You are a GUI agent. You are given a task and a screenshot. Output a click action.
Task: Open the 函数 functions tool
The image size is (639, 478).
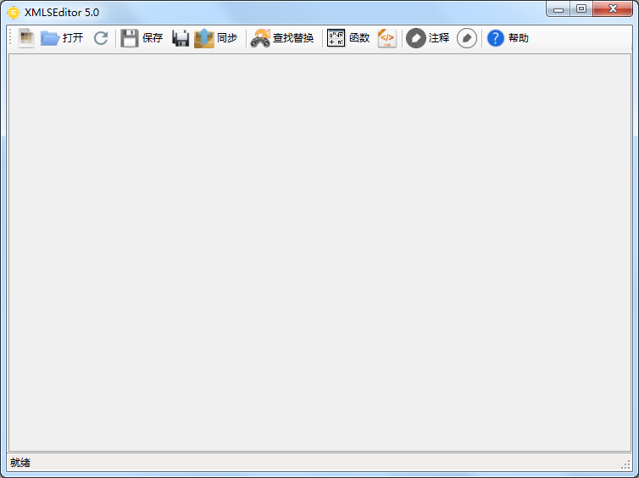pyautogui.click(x=348, y=38)
